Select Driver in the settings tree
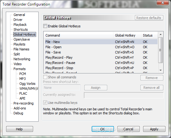 point(18,20)
